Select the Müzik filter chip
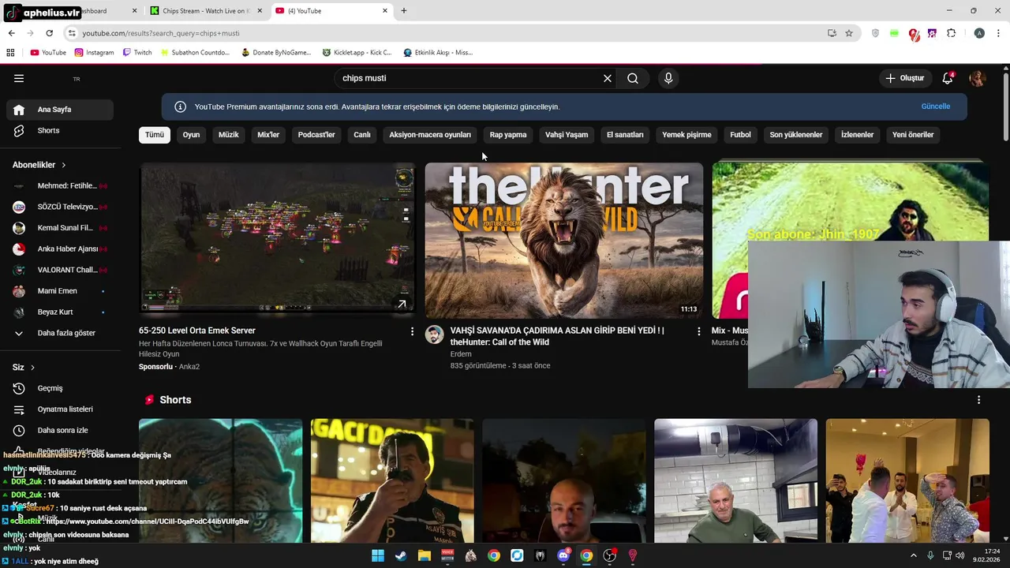Screen dimensions: 1010x568 [x=228, y=135]
